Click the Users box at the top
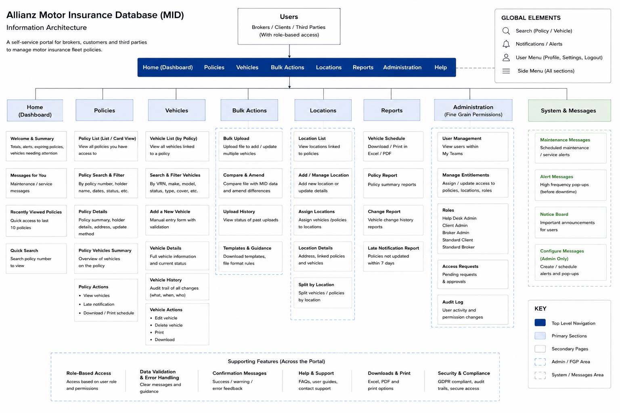 coord(289,26)
